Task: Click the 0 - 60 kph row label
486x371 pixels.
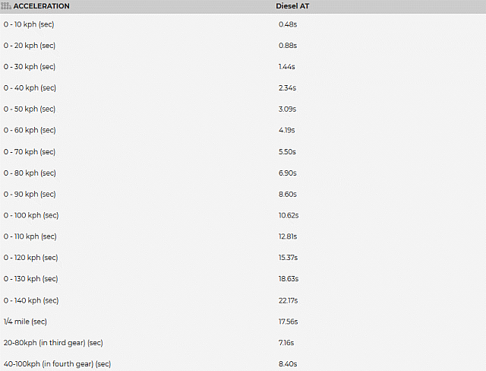Action: 29,131
